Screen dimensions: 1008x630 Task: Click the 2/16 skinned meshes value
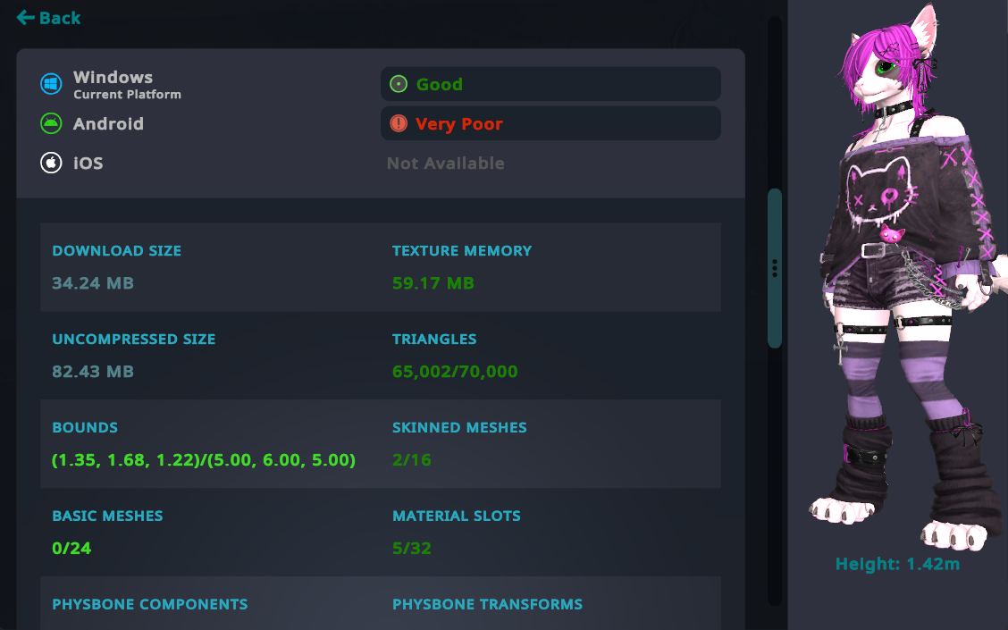tap(412, 460)
